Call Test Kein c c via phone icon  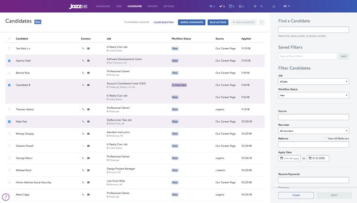point(83,48)
